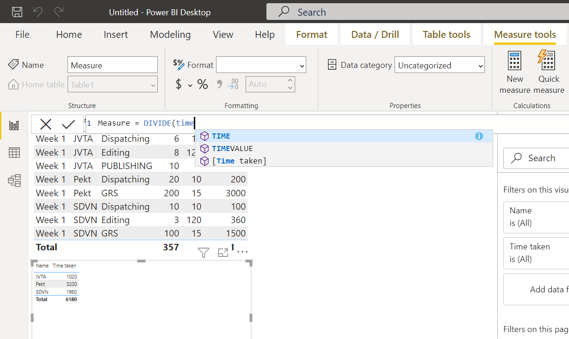This screenshot has width=569, height=339.
Task: Open the Name is (All) filter card
Action: point(537,217)
